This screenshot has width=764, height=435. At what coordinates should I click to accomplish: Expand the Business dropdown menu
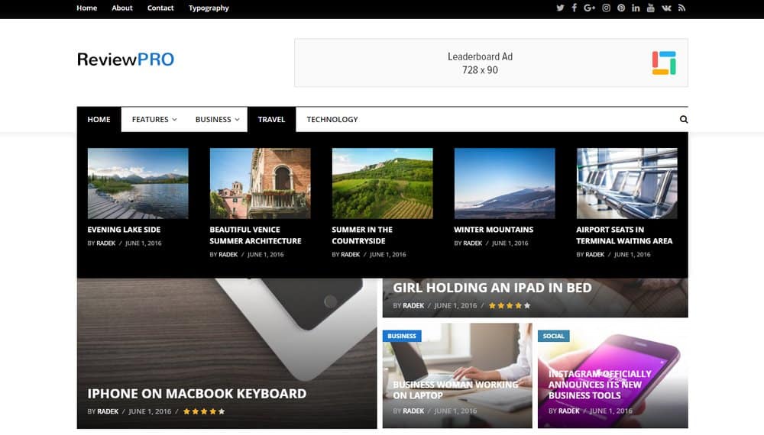(x=217, y=119)
